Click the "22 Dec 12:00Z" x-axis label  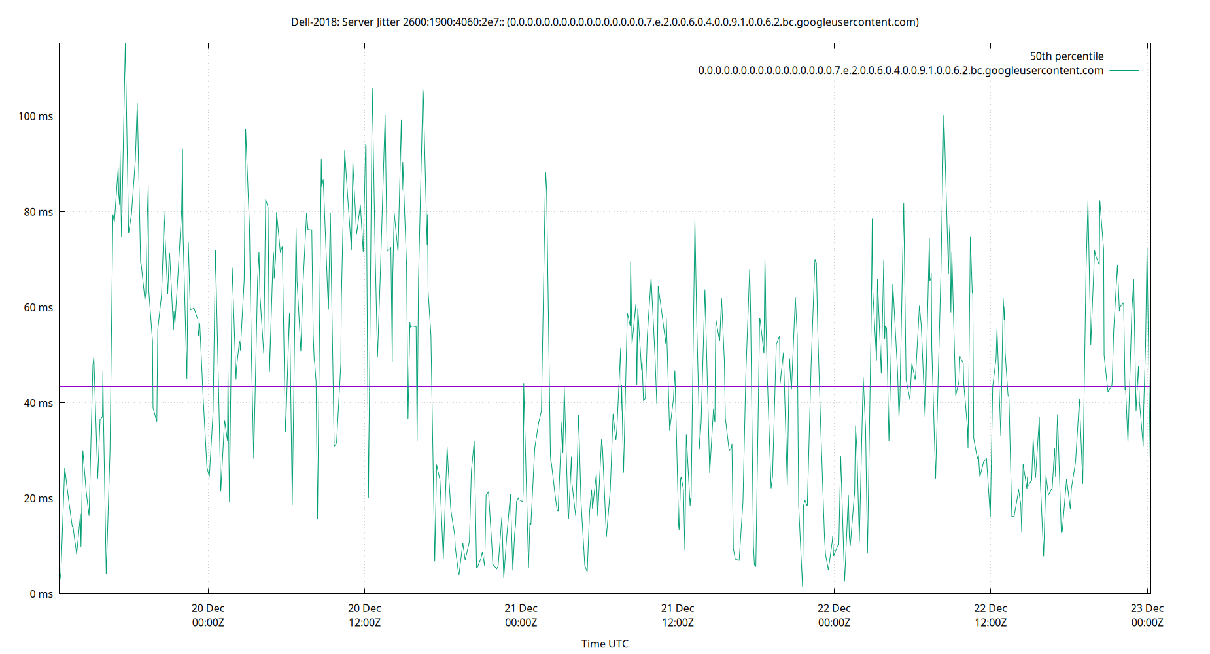click(992, 615)
